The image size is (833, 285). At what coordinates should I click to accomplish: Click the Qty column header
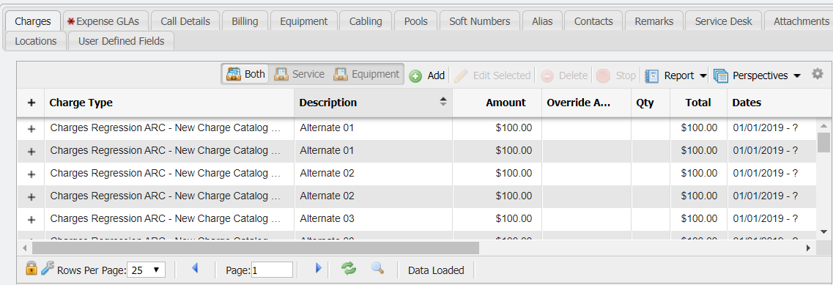(x=651, y=103)
